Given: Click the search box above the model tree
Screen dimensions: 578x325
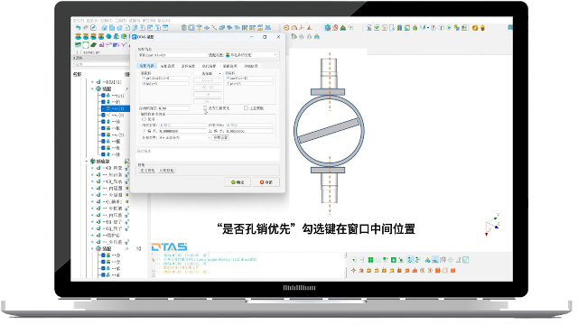Looking at the screenshot, I should coord(101,64).
